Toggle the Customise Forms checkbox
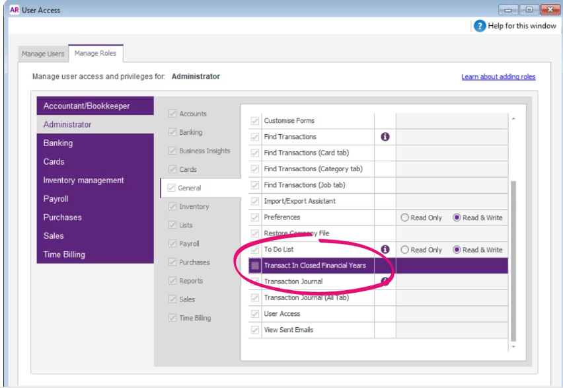This screenshot has height=388, width=563. pos(255,121)
